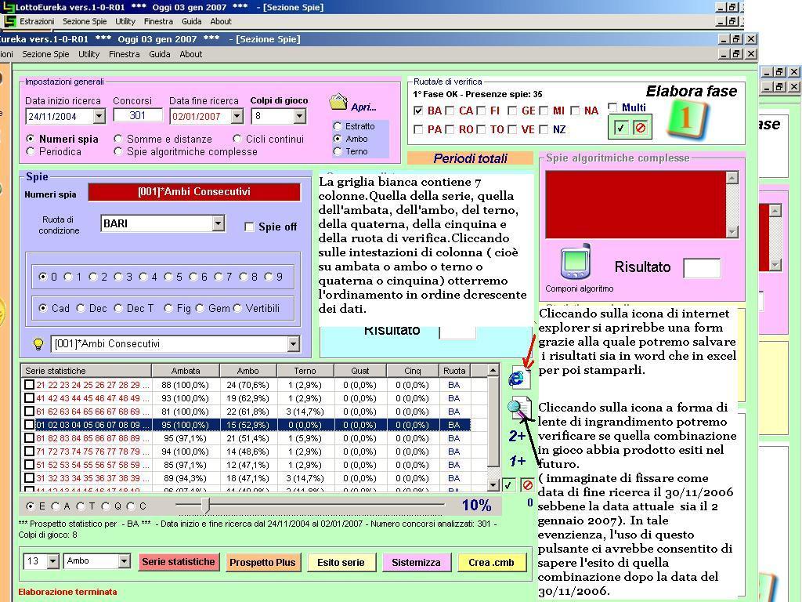Open About menu in second menu bar
802x602 pixels.
(191, 54)
